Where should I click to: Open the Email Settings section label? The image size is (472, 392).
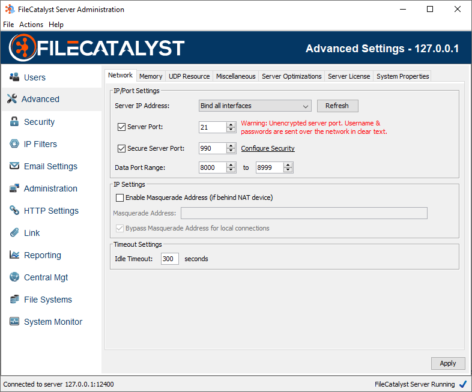click(50, 166)
